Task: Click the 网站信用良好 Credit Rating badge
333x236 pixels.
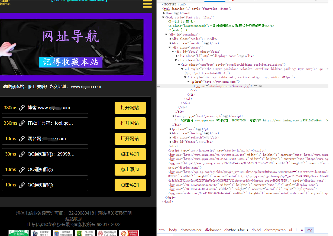Action: (x=107, y=233)
